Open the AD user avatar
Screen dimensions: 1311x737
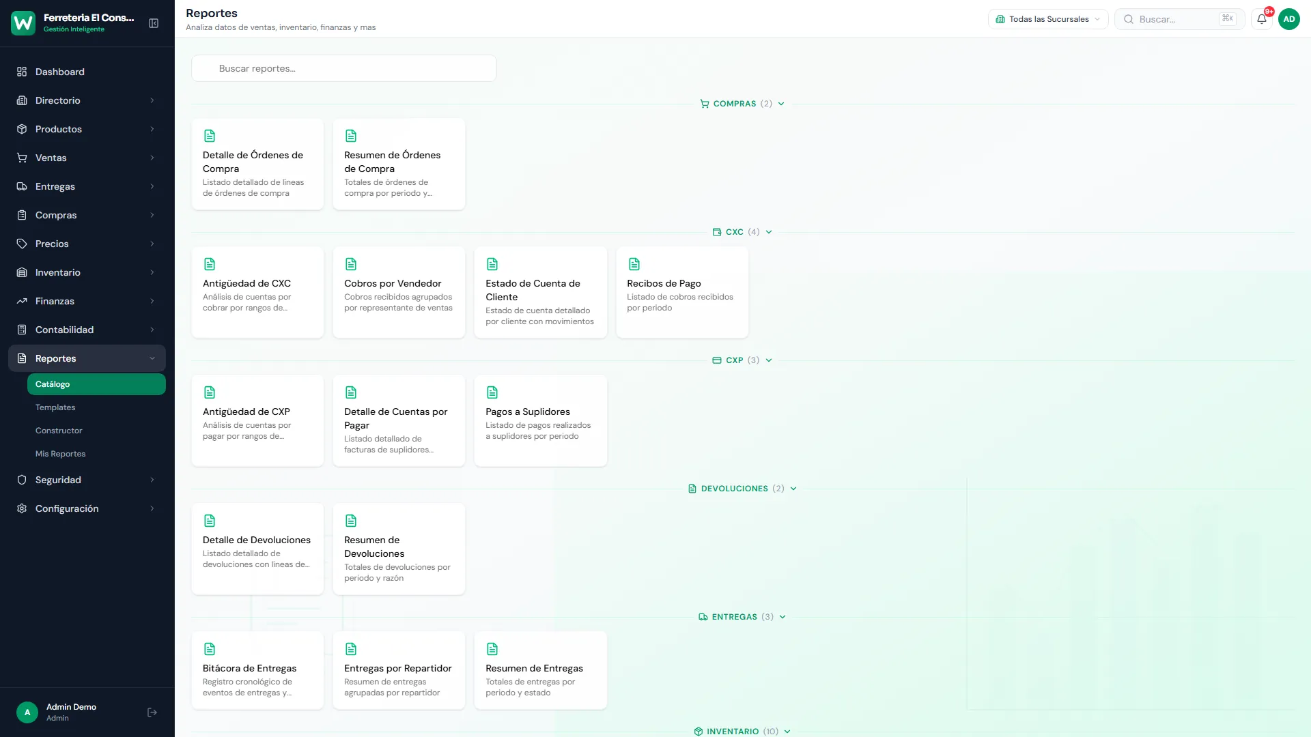coord(1288,19)
